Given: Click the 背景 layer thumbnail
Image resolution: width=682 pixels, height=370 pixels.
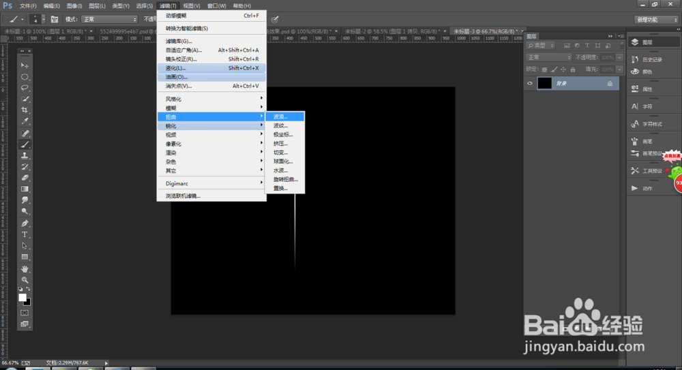Looking at the screenshot, I should (x=544, y=84).
